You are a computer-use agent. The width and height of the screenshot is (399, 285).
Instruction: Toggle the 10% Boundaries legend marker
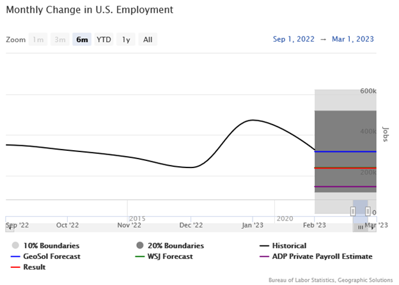coord(15,245)
